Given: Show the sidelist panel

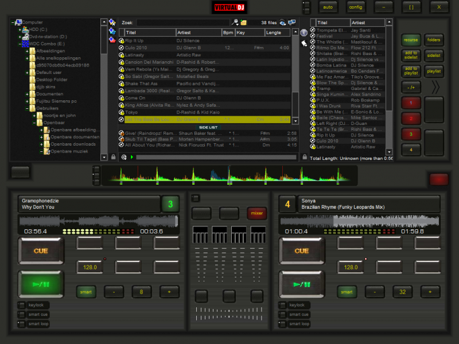Looking at the screenshot, I should [434, 56].
